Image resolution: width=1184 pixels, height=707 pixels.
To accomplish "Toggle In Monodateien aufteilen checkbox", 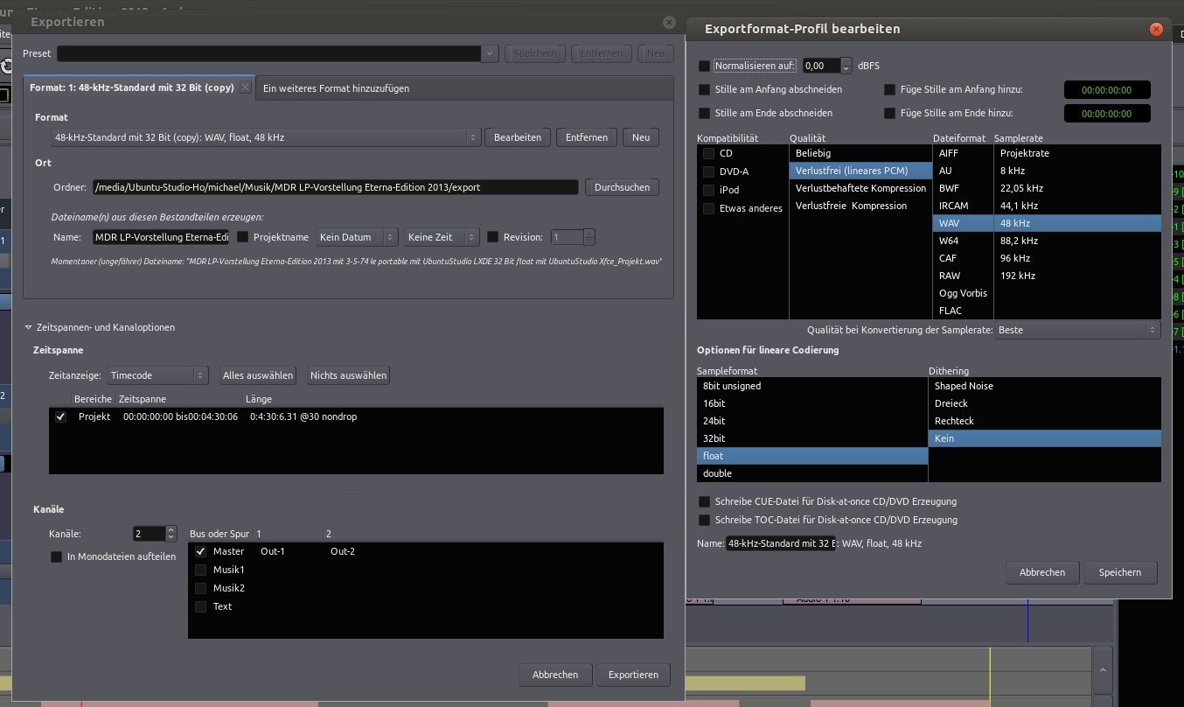I will click(x=57, y=556).
